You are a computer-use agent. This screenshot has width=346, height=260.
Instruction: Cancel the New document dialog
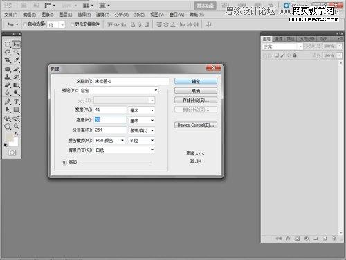pos(196,91)
